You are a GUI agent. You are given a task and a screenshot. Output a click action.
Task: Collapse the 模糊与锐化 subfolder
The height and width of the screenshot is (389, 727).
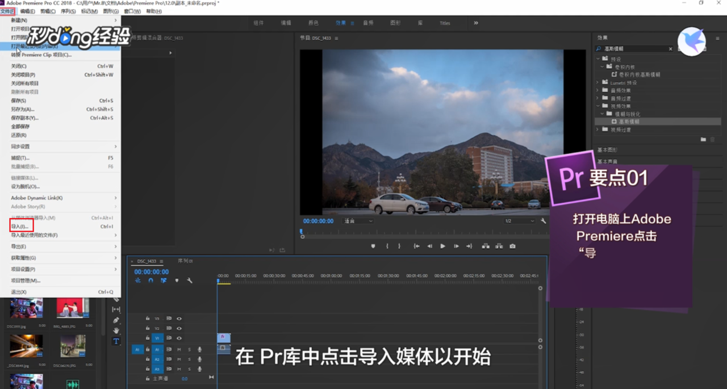click(603, 114)
